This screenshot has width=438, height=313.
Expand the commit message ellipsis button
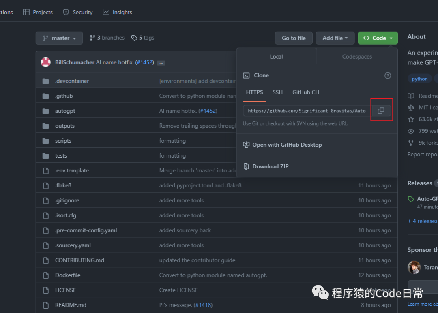tap(161, 63)
